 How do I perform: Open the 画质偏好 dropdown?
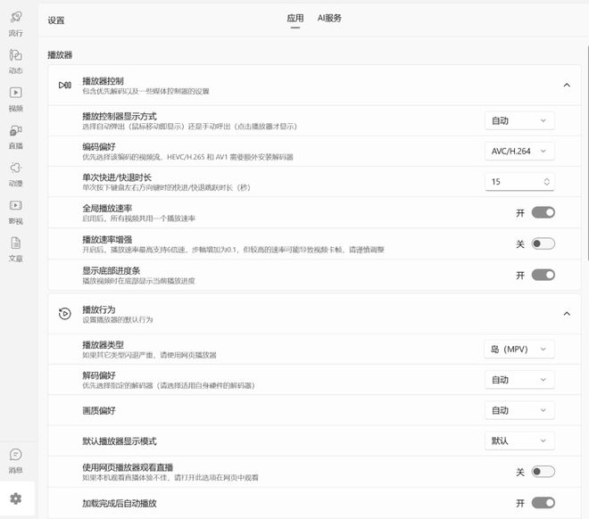(x=519, y=410)
